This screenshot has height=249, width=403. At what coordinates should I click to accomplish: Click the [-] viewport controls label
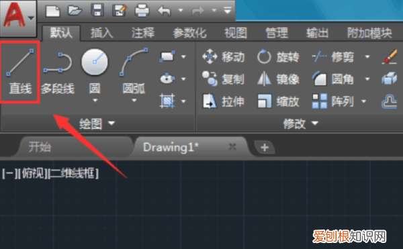point(9,174)
